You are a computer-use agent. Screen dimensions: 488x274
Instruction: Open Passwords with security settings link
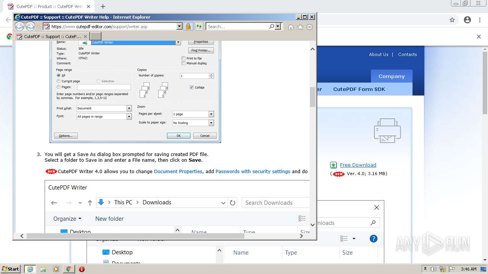[x=253, y=171]
